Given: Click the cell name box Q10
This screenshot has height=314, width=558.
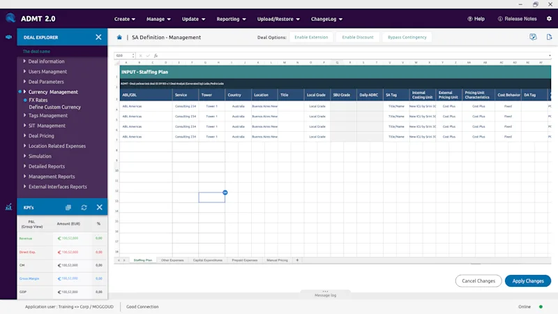Looking at the screenshot, I should coord(123,56).
